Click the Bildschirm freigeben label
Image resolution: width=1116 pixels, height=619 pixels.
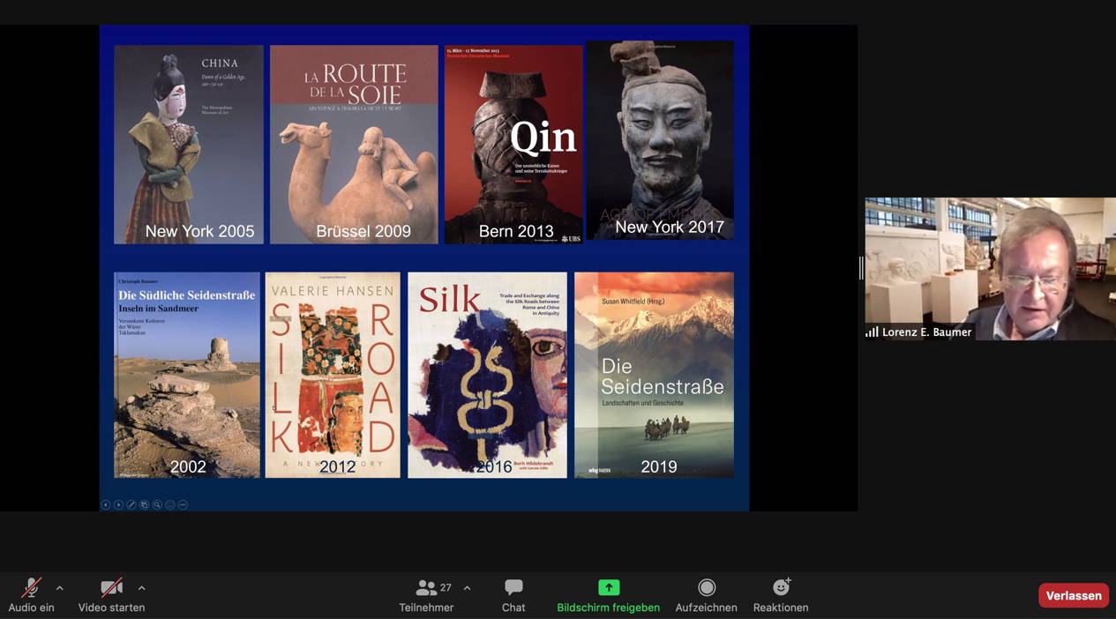tap(609, 608)
